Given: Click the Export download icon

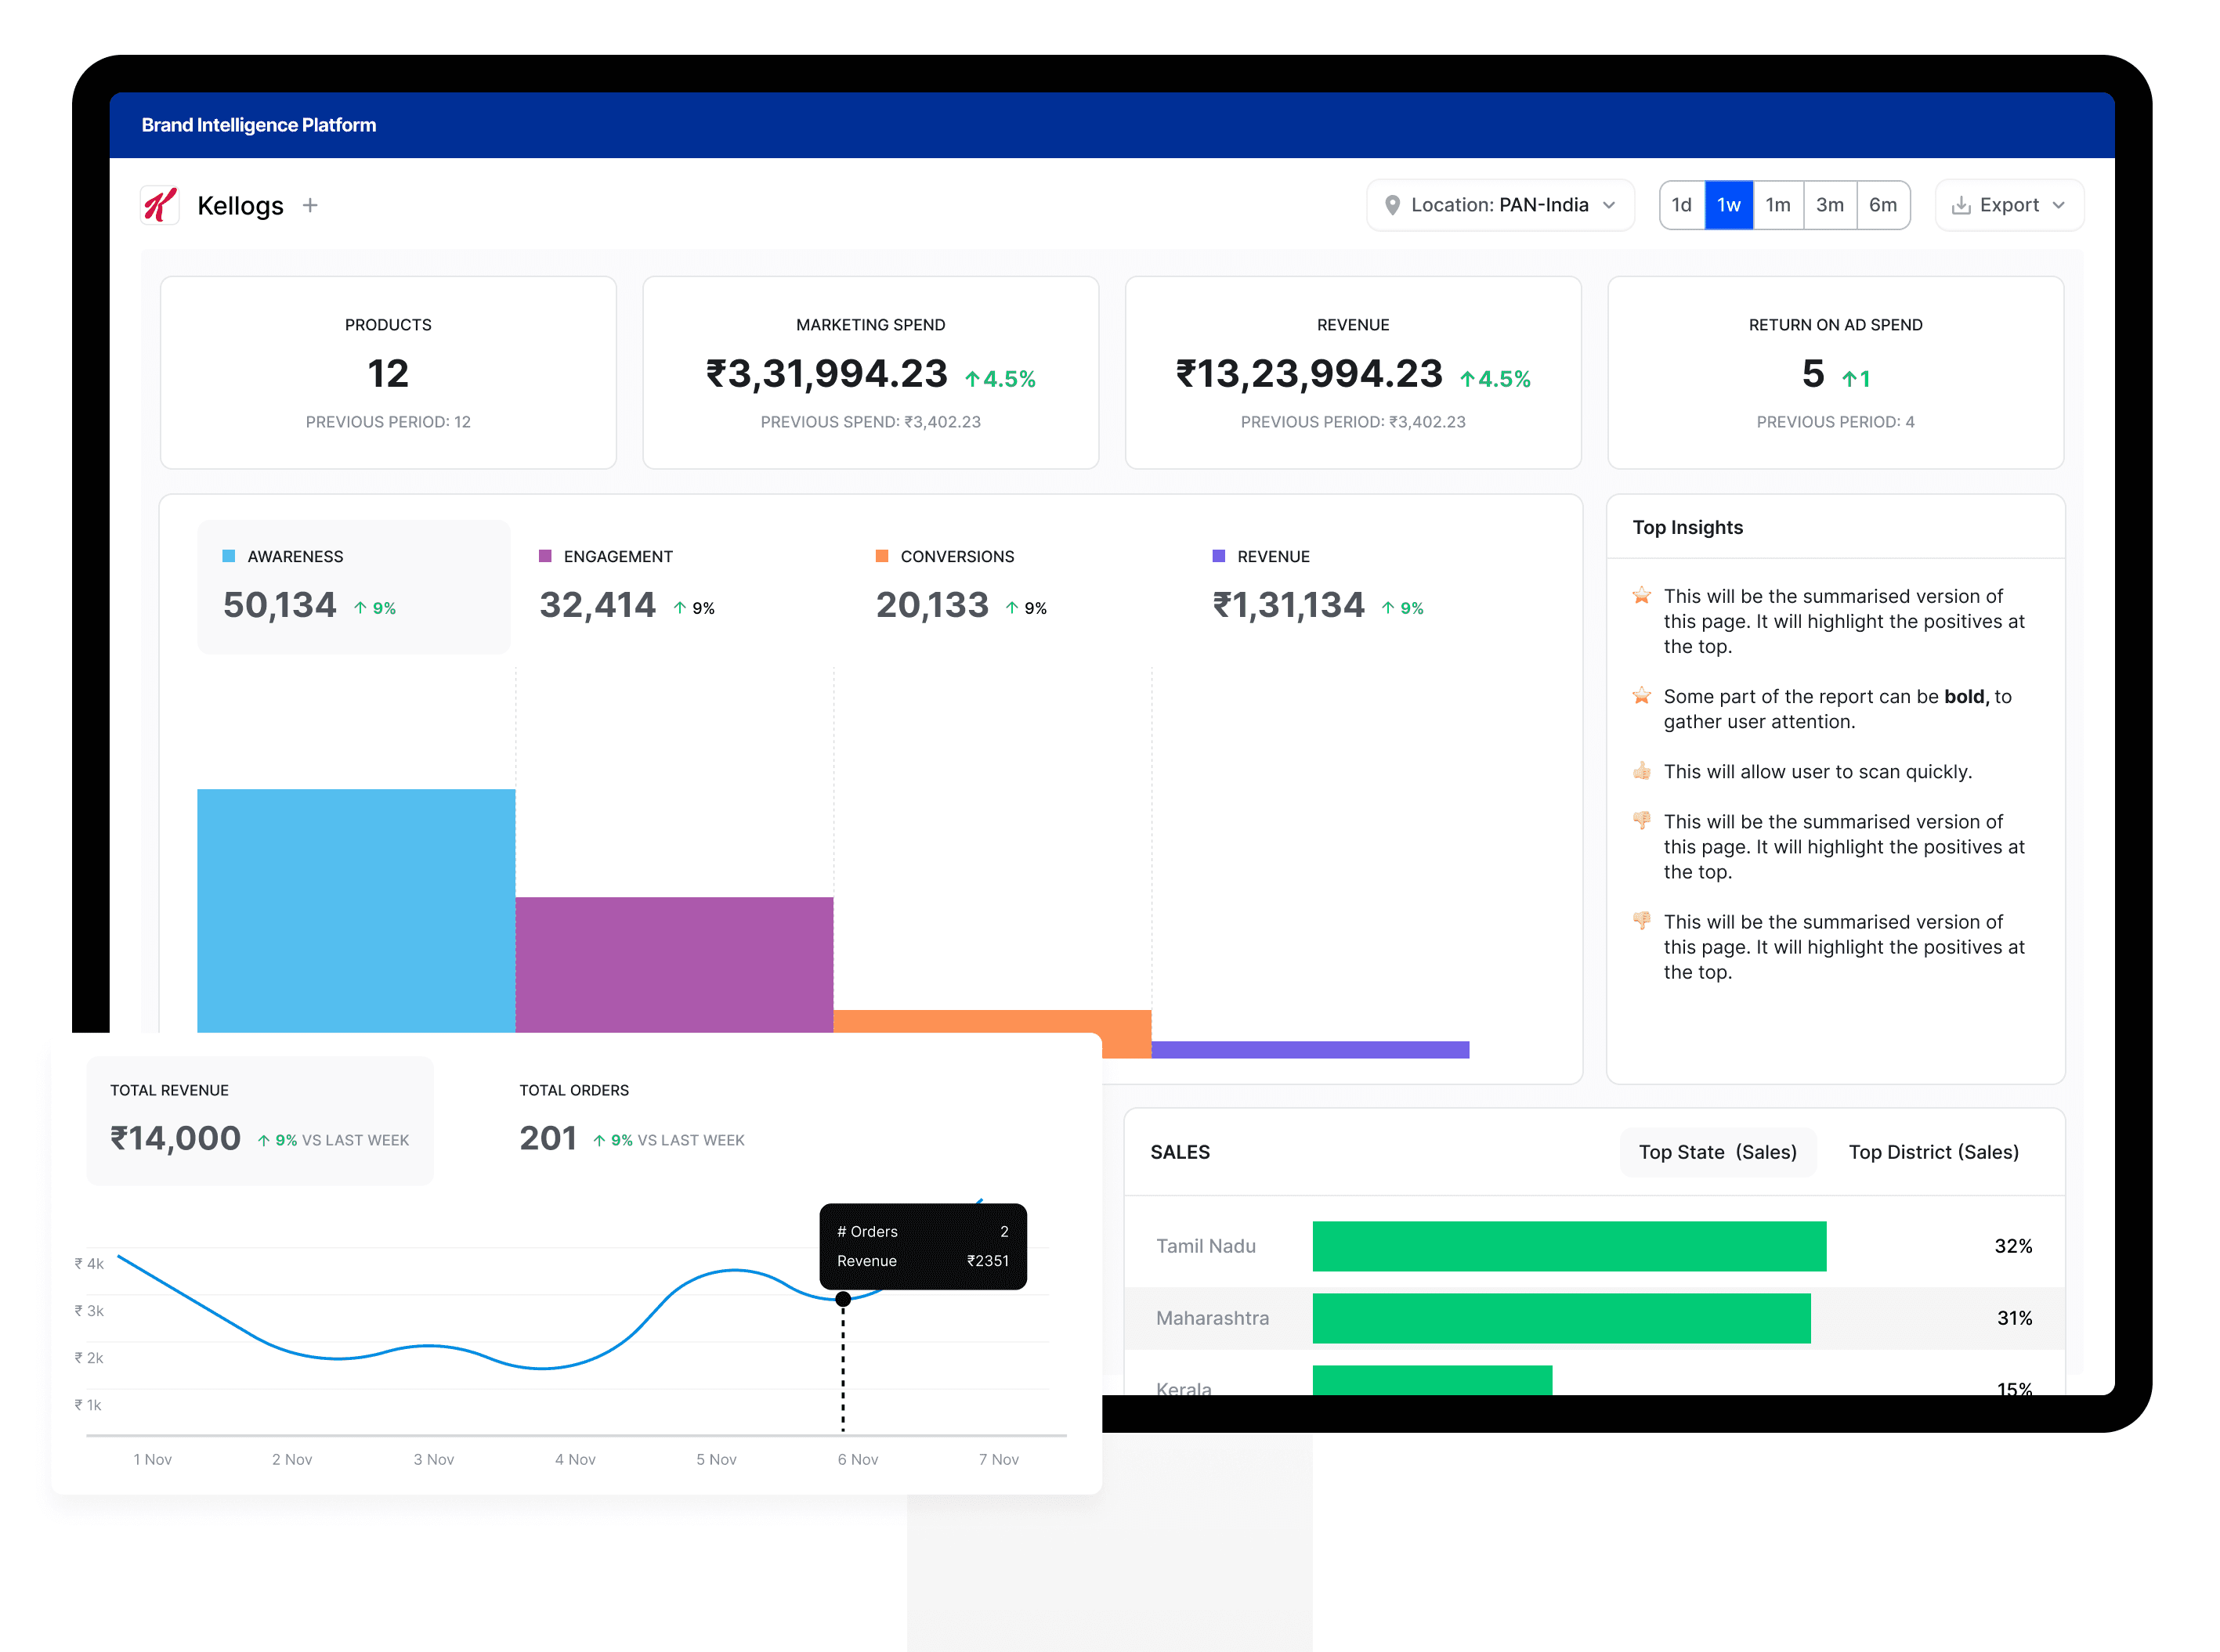Looking at the screenshot, I should point(1961,205).
